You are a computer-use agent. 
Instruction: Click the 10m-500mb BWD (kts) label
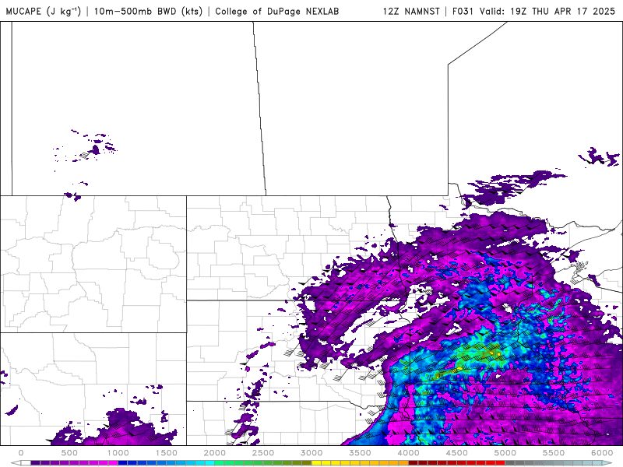pyautogui.click(x=148, y=11)
